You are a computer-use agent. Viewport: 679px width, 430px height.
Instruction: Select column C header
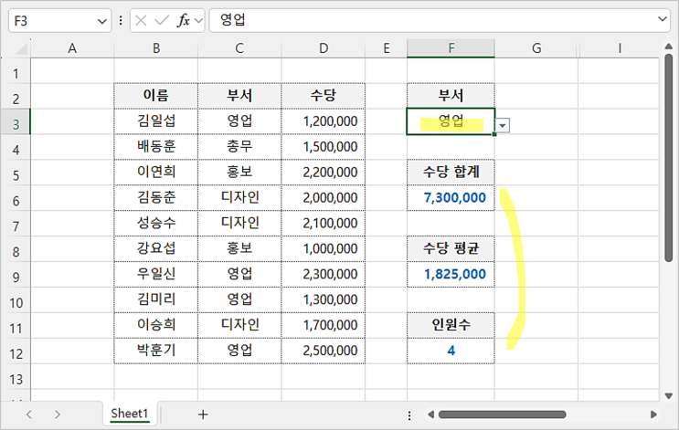(239, 48)
